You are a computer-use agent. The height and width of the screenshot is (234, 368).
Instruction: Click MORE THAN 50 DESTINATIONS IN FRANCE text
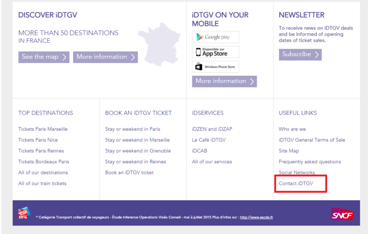(68, 37)
